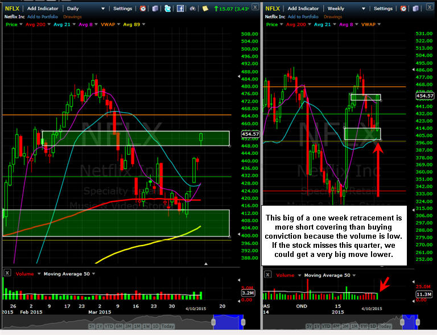
Task: Expand Avg 21 options in Daily chart
Action: click(x=74, y=24)
